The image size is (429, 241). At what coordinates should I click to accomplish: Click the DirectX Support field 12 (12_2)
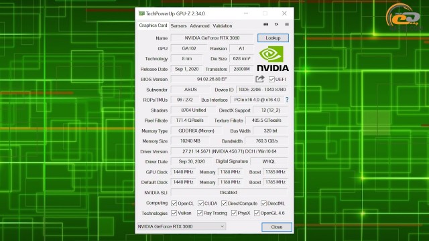click(x=271, y=110)
